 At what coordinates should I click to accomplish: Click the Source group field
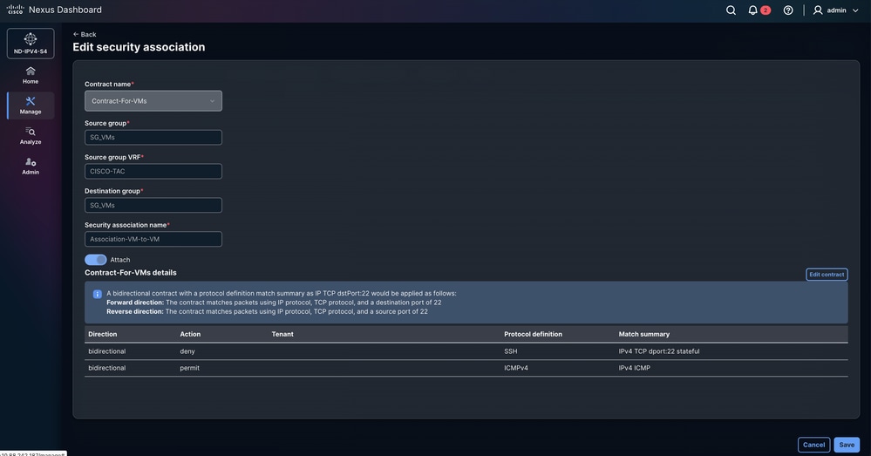(x=153, y=137)
